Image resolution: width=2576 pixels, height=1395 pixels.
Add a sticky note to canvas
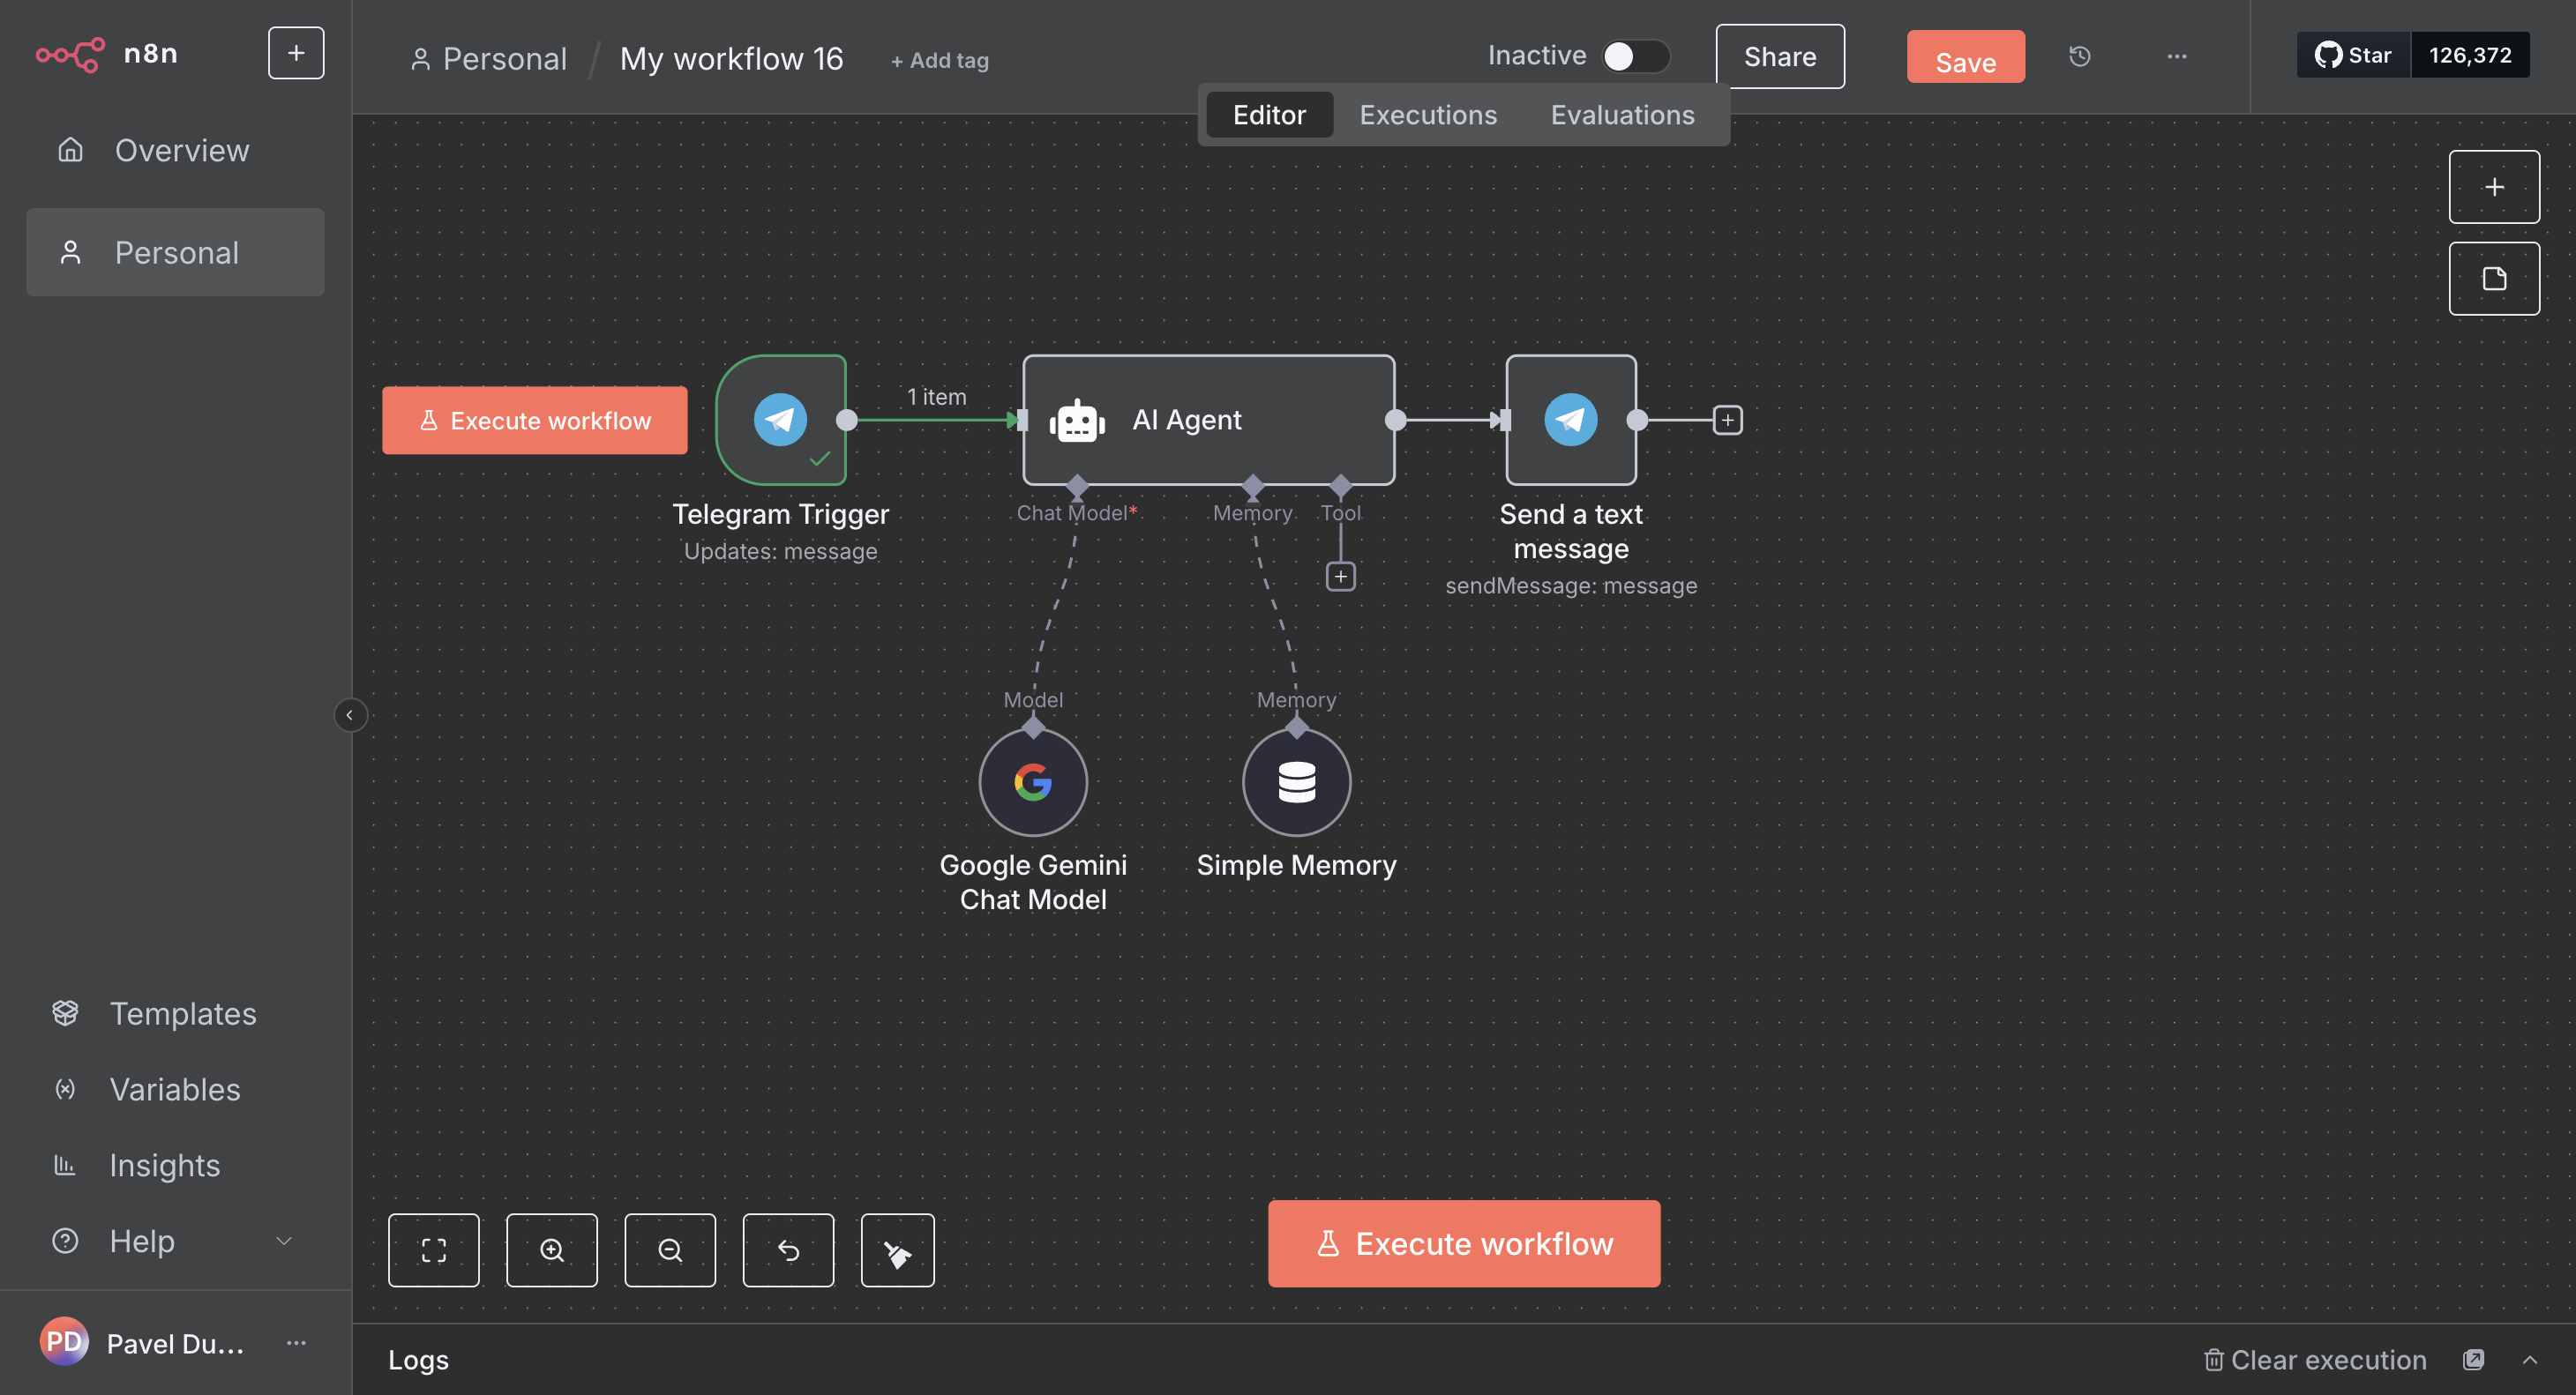tap(2493, 279)
